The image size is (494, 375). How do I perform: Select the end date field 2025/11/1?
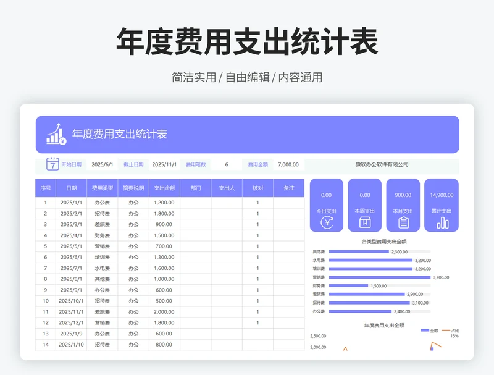(x=164, y=164)
